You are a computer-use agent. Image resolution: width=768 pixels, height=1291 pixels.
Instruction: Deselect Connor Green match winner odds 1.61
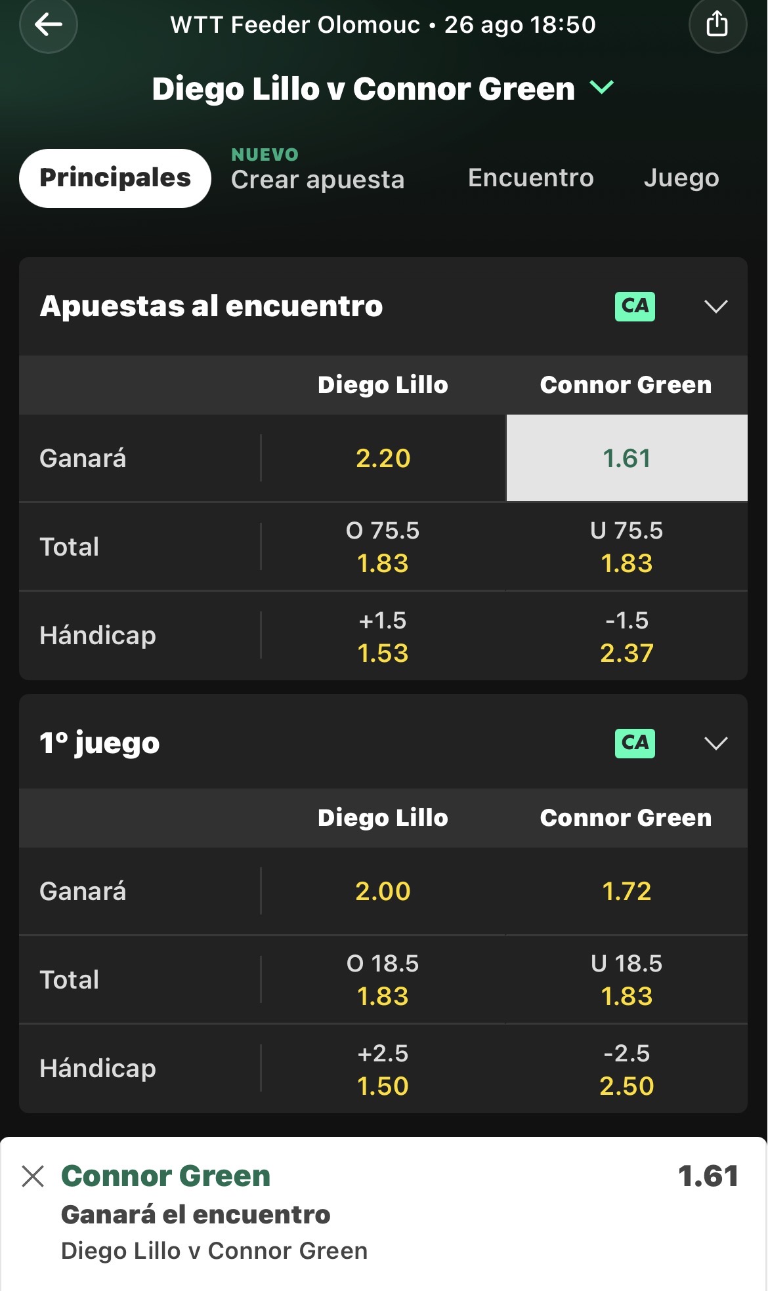[x=627, y=458]
